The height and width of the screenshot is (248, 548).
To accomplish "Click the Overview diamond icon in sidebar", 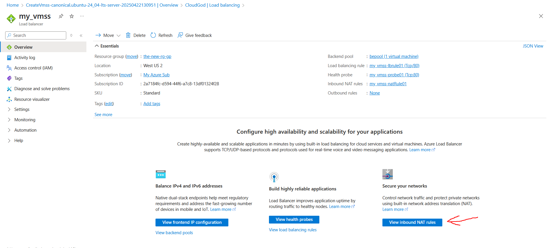I will coord(9,47).
